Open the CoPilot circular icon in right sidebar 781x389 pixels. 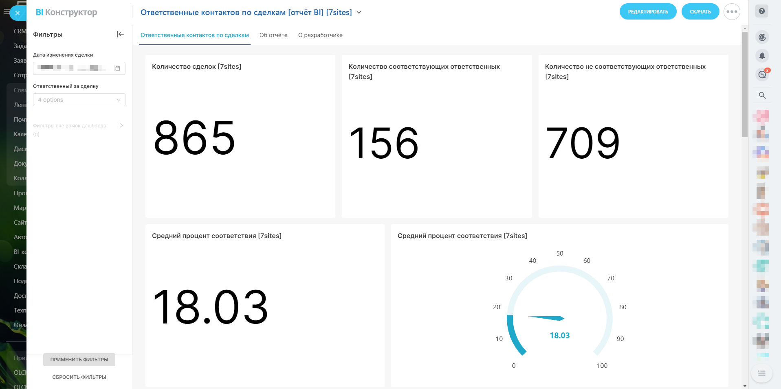pyautogui.click(x=762, y=37)
